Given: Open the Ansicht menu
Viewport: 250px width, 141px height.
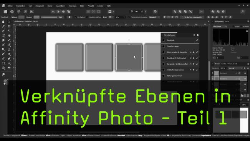Looking at the screenshot, I should pos(91,6).
